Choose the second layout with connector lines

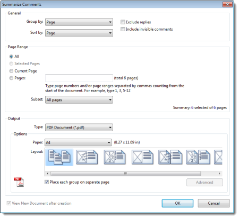tap(87, 157)
